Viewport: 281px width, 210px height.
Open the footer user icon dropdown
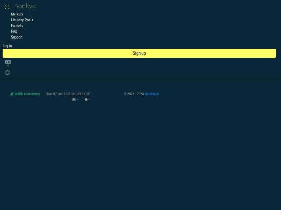[87, 99]
